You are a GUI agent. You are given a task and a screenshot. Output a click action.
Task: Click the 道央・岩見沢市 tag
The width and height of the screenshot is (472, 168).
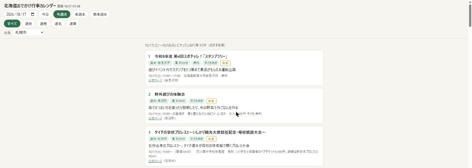[160, 63]
